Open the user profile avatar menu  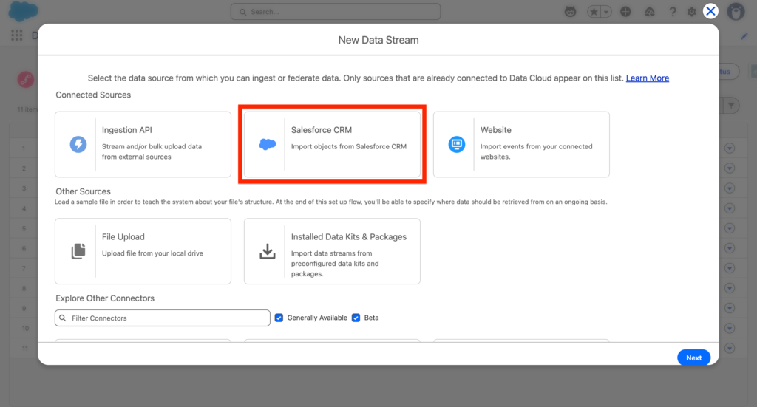tap(736, 12)
